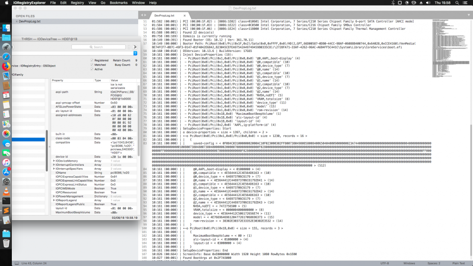Click Spotlight search magnifier in menu bar
Viewport: 473px width, 266px height.
pyautogui.click(x=457, y=3)
